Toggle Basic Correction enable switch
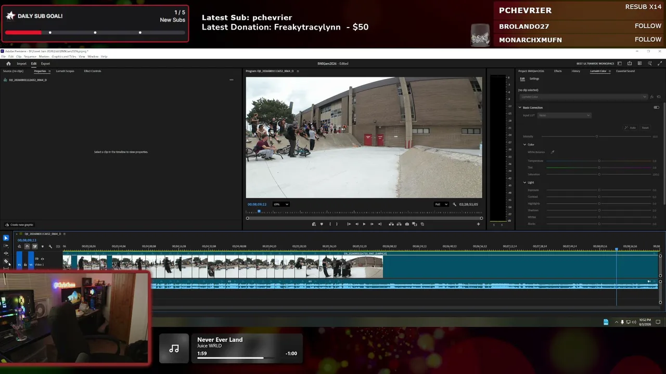 pyautogui.click(x=656, y=108)
